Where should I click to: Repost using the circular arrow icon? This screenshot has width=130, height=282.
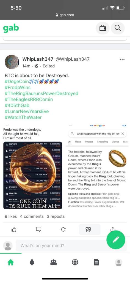coord(63,229)
